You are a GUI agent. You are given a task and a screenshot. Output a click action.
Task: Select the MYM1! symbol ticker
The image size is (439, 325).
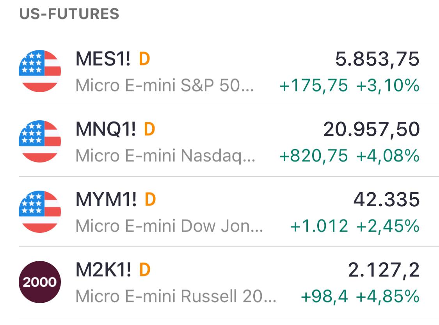(x=106, y=200)
